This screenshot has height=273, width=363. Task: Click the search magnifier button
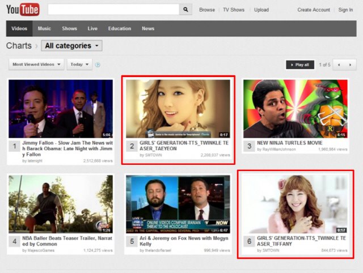click(185, 10)
